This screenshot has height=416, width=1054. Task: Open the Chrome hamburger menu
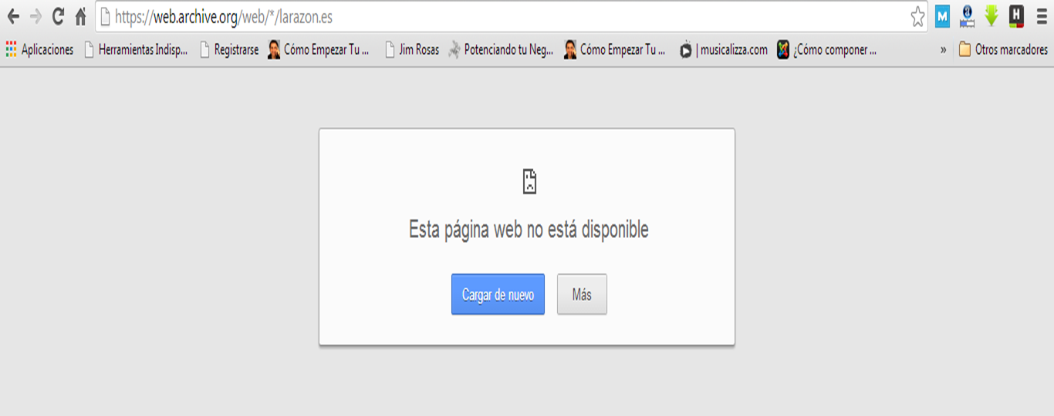(x=1042, y=16)
